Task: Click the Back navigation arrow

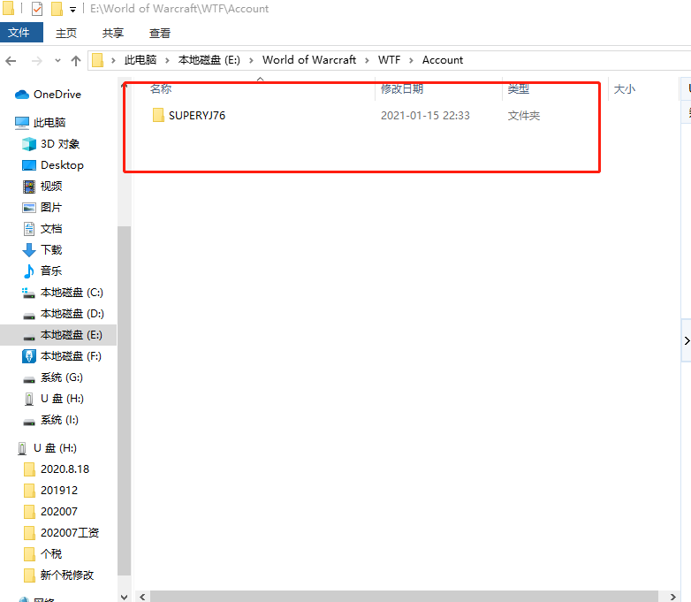Action: 11,61
